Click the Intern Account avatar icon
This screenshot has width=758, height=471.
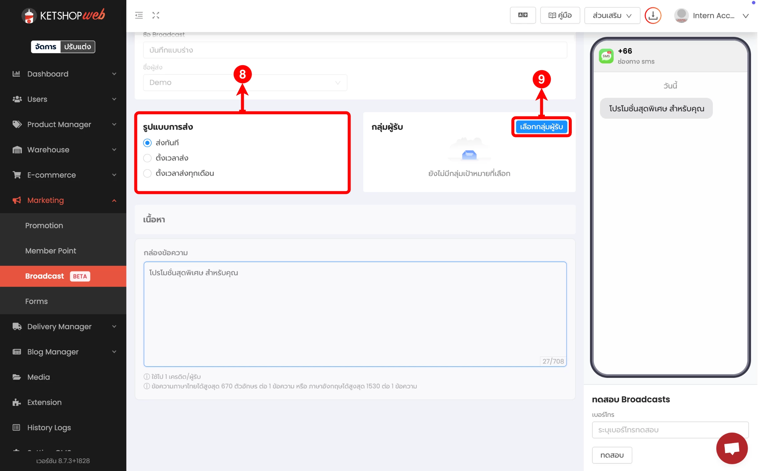681,15
